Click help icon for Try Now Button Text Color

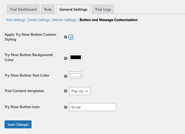(65, 76)
